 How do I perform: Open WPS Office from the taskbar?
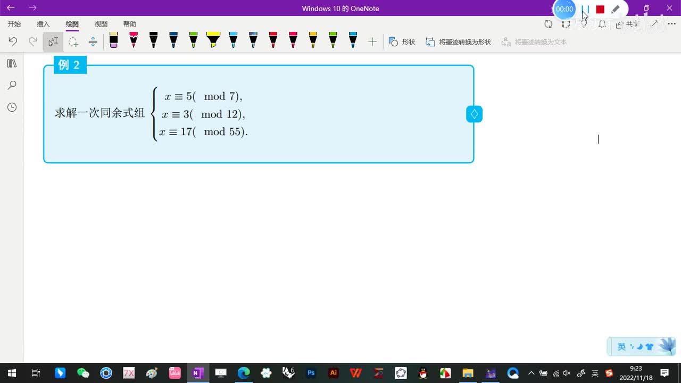pyautogui.click(x=356, y=373)
